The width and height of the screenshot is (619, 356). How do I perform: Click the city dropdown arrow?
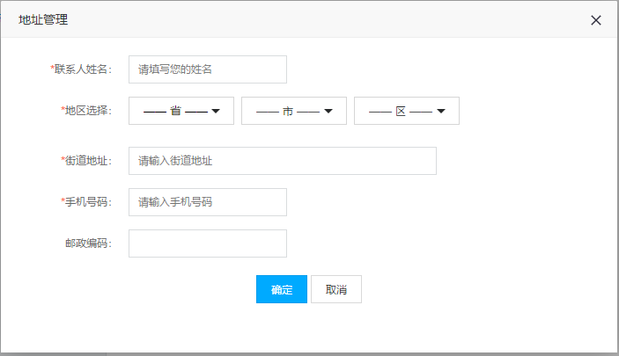[x=328, y=112]
